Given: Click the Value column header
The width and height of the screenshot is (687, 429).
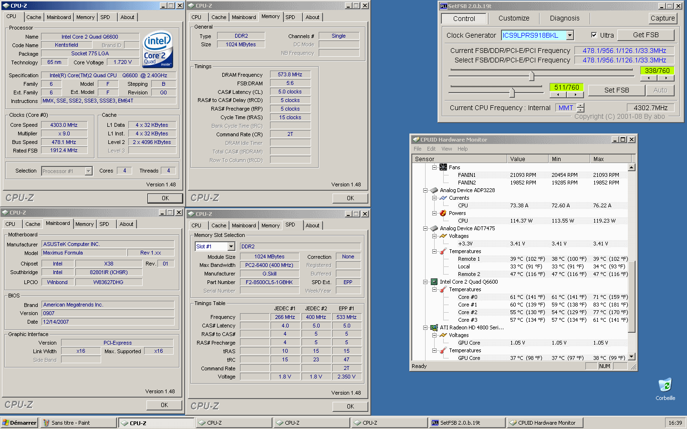Looking at the screenshot, I should (527, 159).
